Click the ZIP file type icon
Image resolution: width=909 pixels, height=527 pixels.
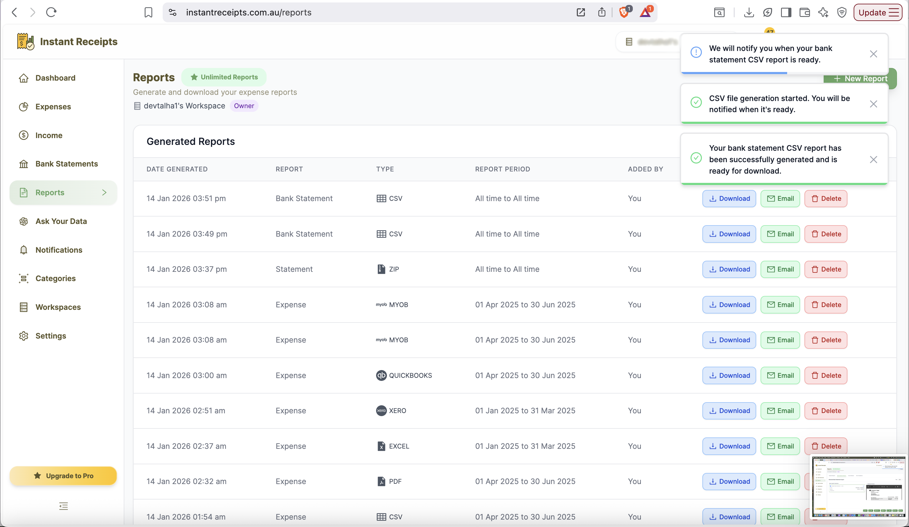(x=381, y=269)
